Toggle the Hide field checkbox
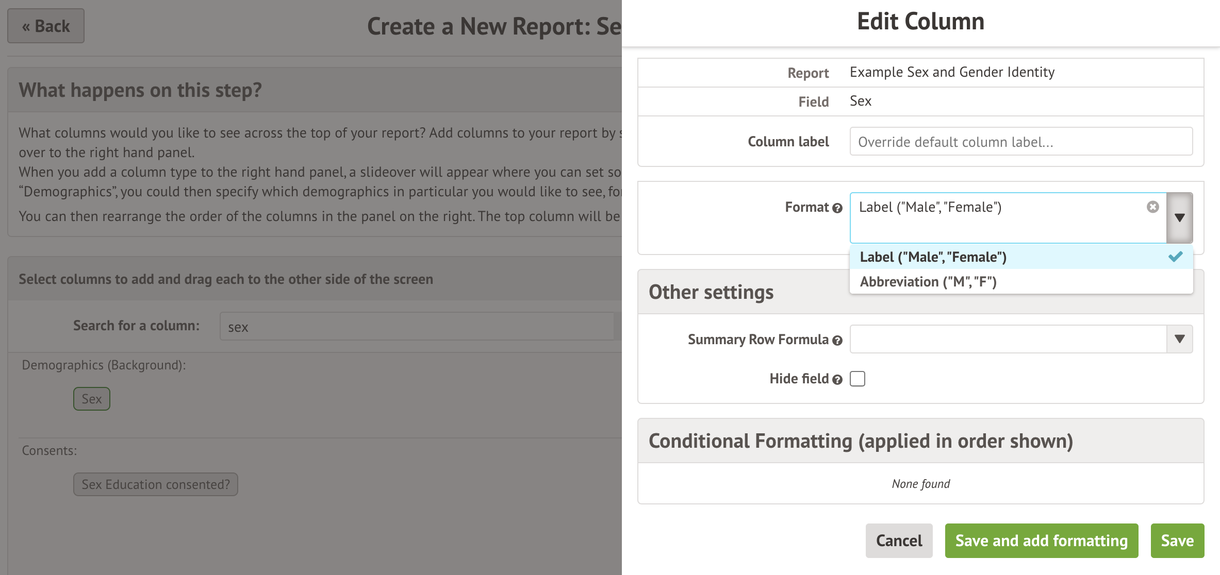Image resolution: width=1220 pixels, height=575 pixels. pos(858,379)
